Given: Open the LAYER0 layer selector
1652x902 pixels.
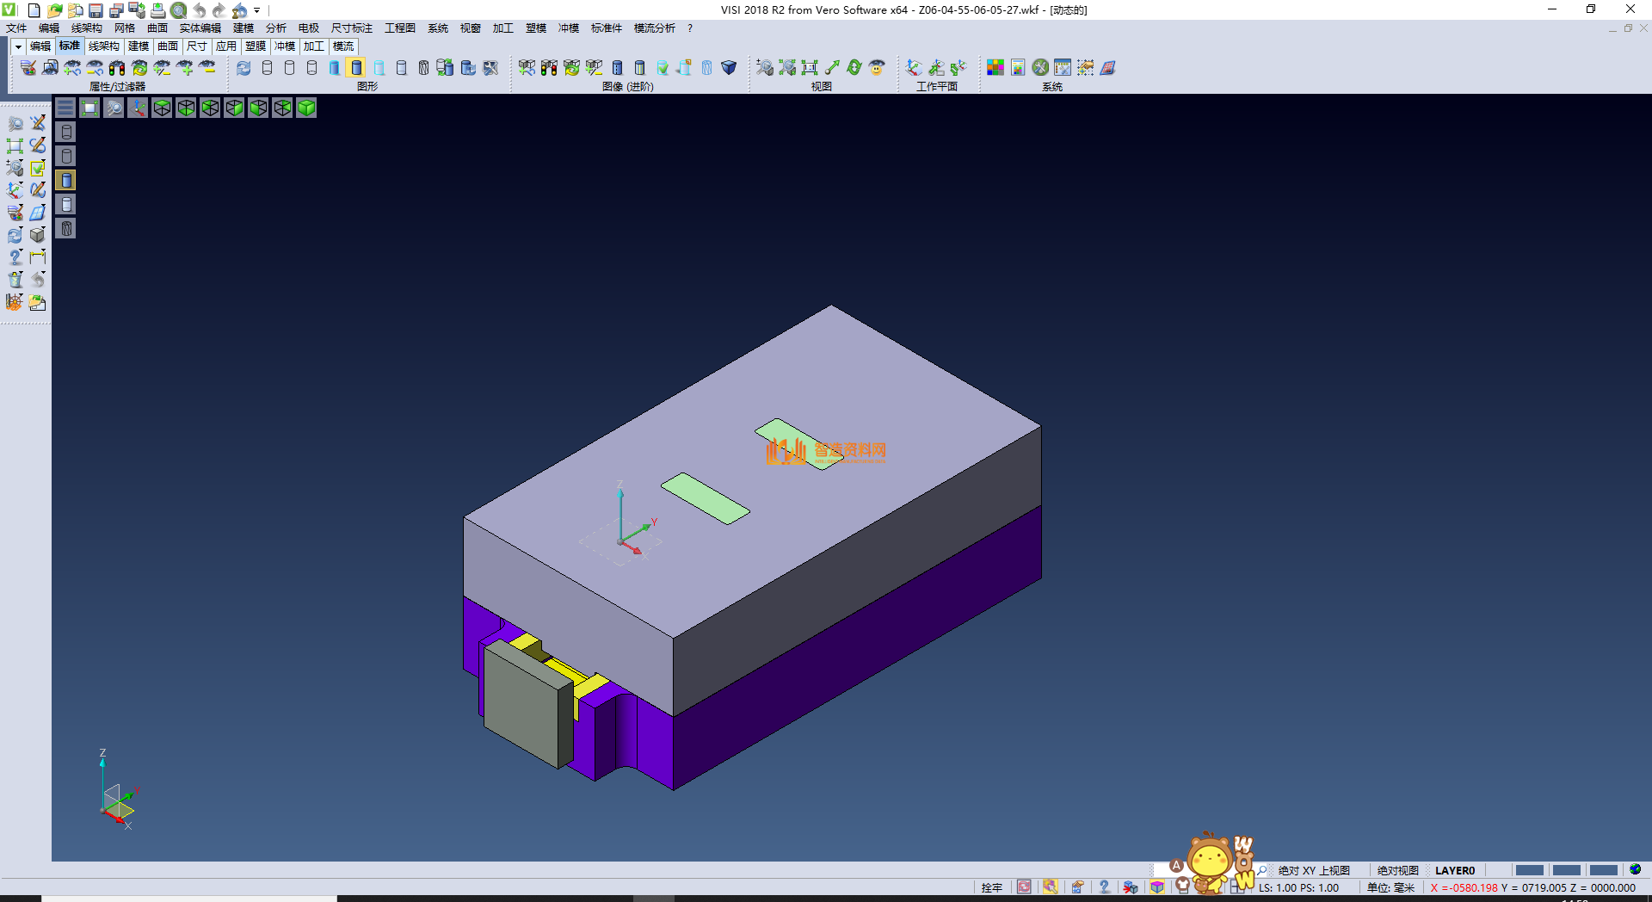Looking at the screenshot, I should [x=1456, y=870].
